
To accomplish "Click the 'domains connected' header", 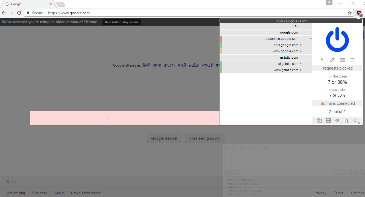I will [338, 103].
